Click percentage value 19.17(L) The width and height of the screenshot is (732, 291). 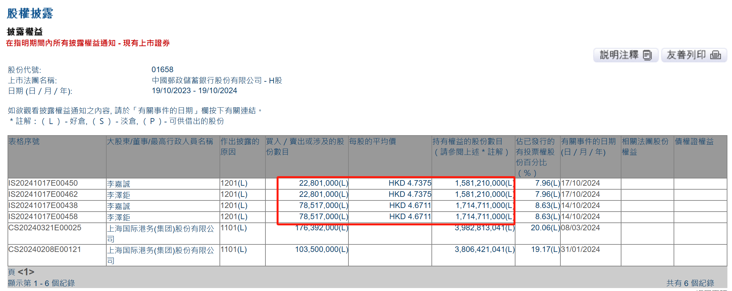pyautogui.click(x=545, y=249)
